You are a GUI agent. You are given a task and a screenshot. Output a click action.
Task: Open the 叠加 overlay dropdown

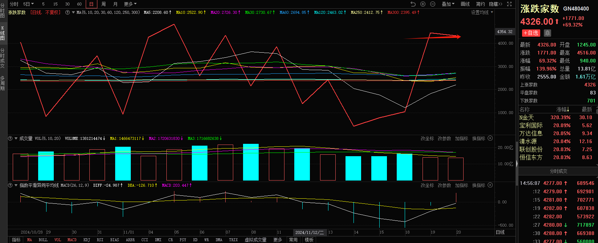coord(448,4)
